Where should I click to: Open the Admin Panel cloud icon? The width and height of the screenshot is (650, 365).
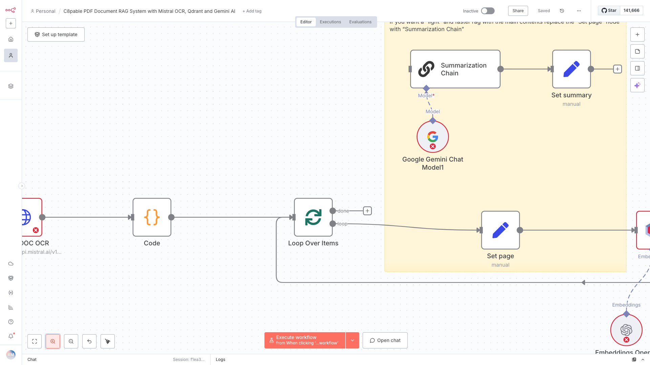pyautogui.click(x=11, y=264)
